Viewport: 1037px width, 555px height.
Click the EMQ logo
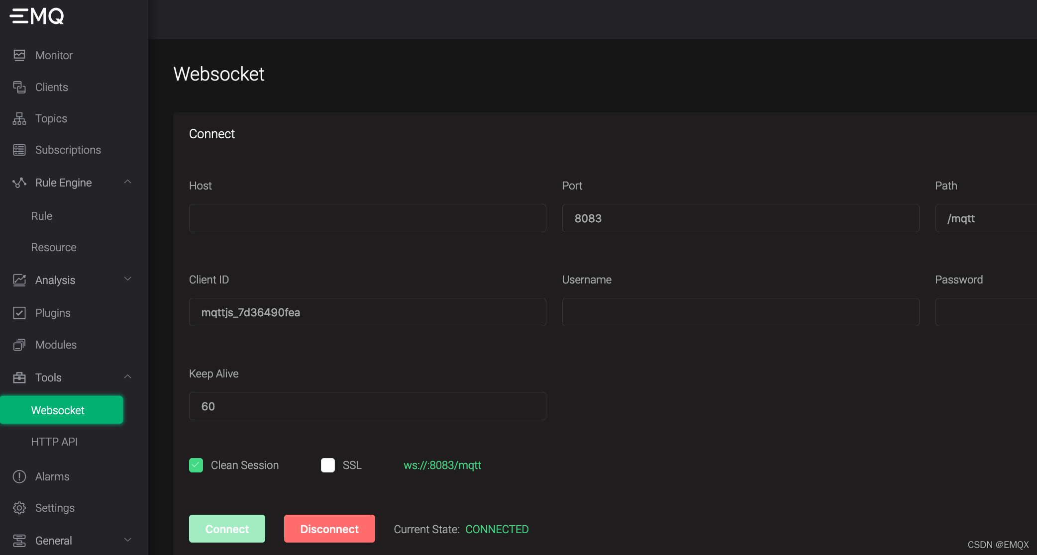(37, 16)
